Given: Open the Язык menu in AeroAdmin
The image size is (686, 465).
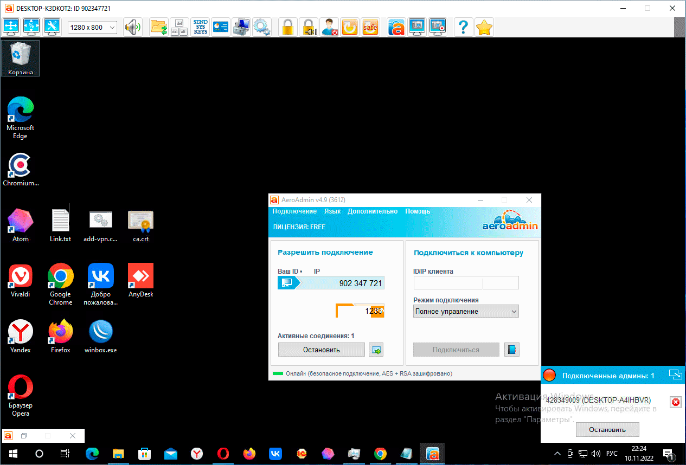Looking at the screenshot, I should coord(332,211).
